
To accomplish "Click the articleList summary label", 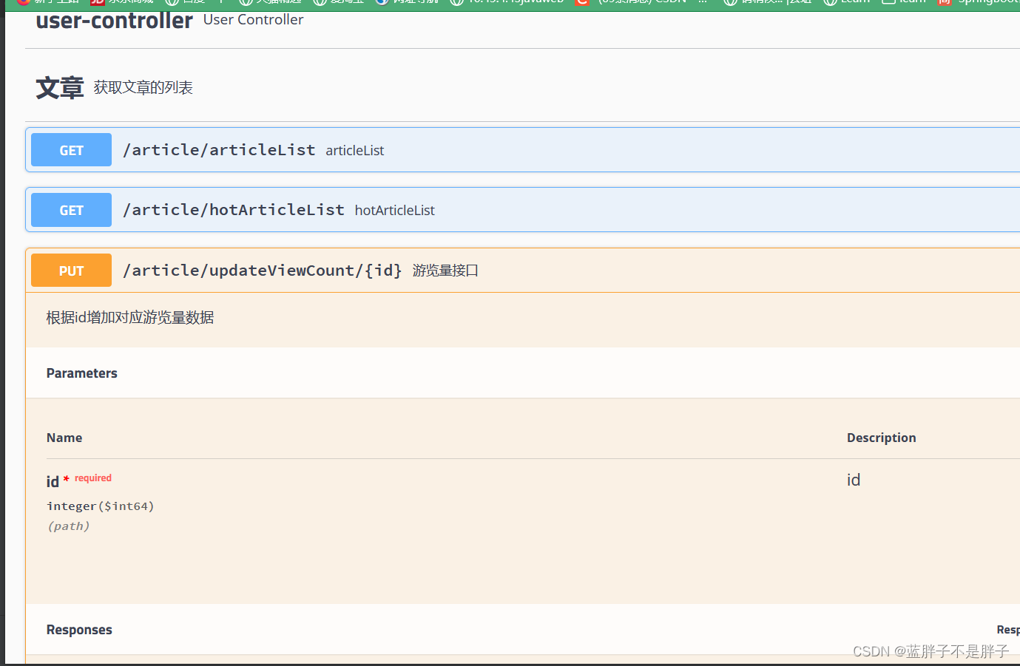I will (x=355, y=151).
